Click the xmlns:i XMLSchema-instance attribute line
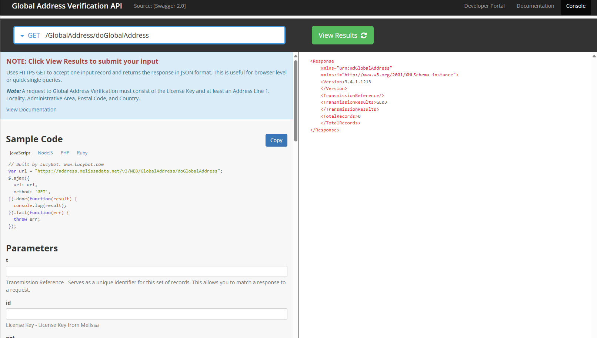597x338 pixels. tap(390, 75)
